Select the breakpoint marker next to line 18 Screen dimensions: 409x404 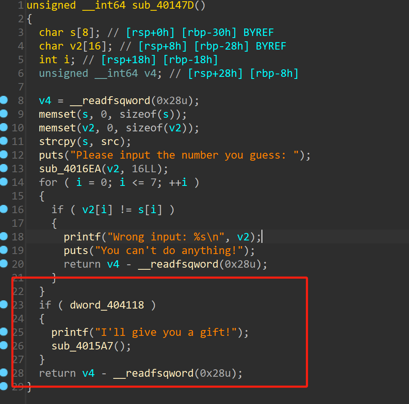tap(3, 236)
